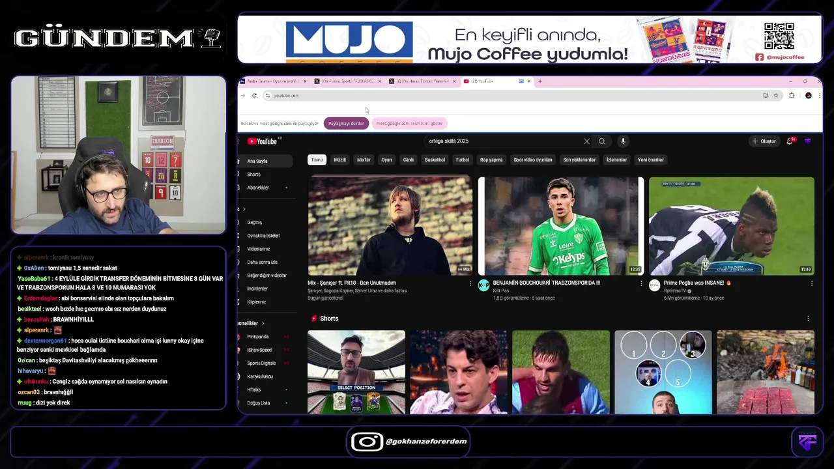Click the search magnifier button

pos(602,141)
